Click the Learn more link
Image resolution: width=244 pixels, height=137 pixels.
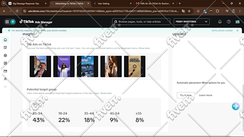pyautogui.click(x=205, y=95)
